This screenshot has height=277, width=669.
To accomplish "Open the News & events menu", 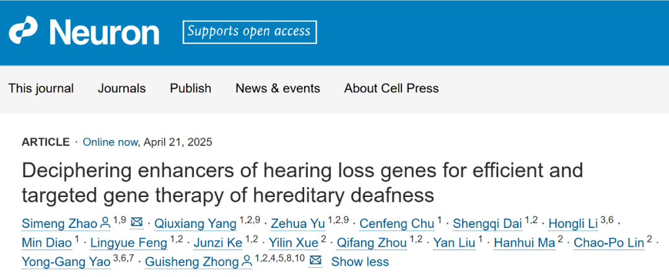I will (x=278, y=88).
